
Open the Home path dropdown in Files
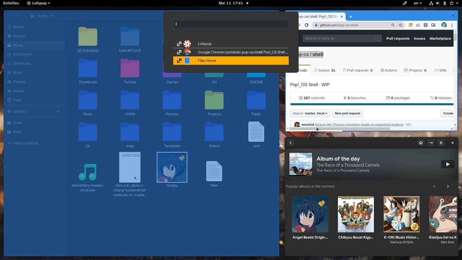point(42,16)
